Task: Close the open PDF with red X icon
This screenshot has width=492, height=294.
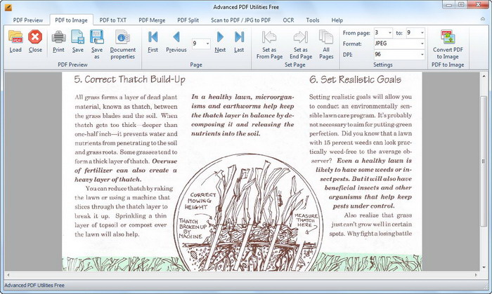Action: (35, 37)
